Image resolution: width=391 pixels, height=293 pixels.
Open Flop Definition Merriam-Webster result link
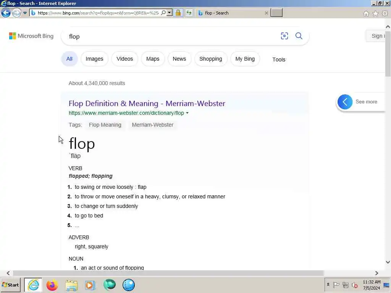coord(147,103)
